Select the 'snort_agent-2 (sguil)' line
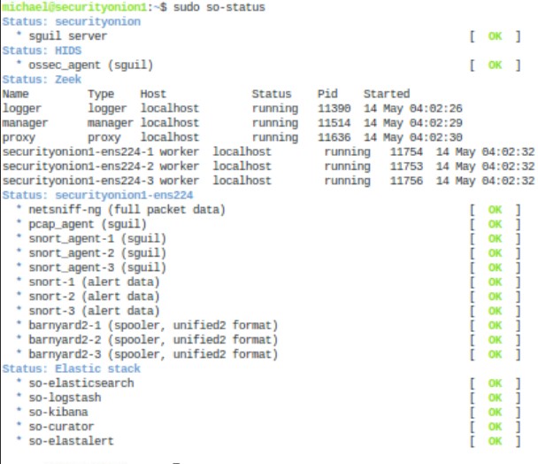The height and width of the screenshot is (464, 538). click(x=97, y=253)
